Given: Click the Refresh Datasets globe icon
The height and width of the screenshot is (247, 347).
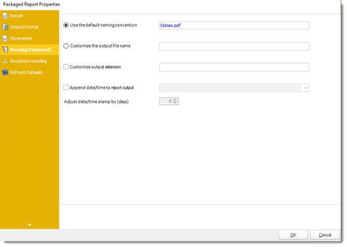Looking at the screenshot, I should (x=5, y=72).
